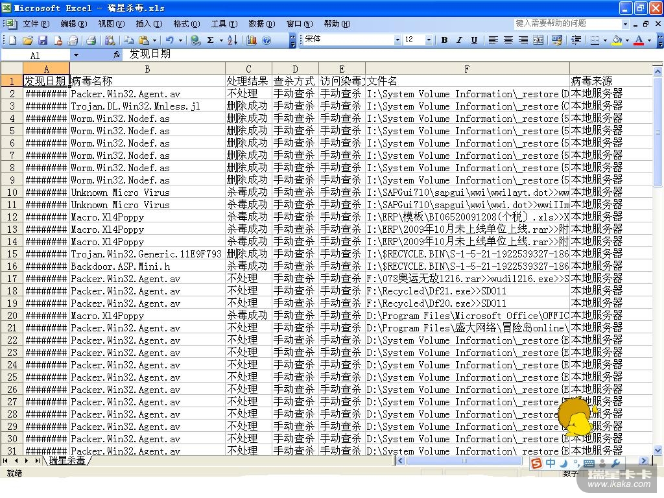The image size is (664, 498).
Task: Open the Chart Wizard icon
Action: point(252,40)
